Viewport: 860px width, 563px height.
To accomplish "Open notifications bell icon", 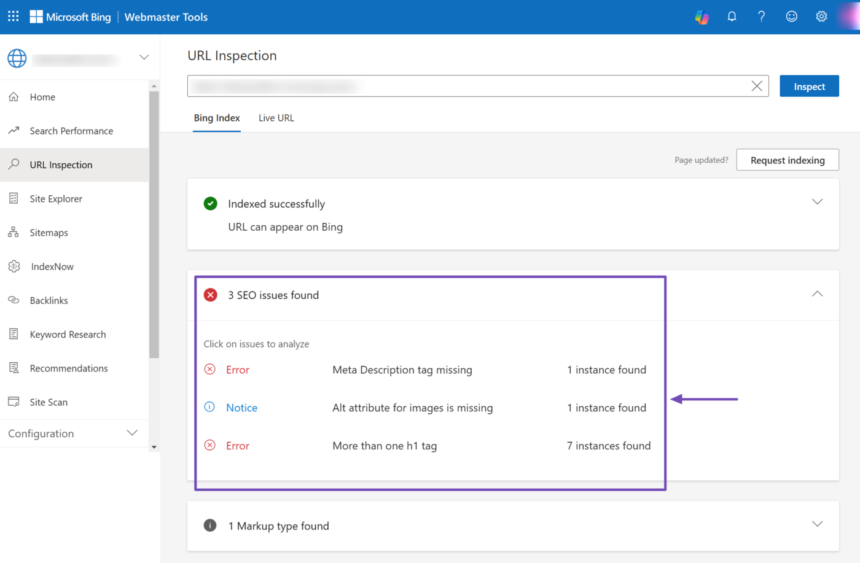I will point(732,17).
